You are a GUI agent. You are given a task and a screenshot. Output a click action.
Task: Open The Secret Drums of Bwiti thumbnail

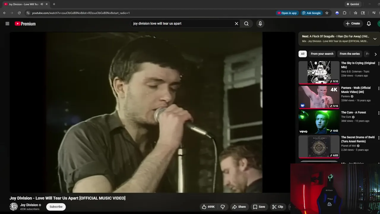[x=319, y=147]
